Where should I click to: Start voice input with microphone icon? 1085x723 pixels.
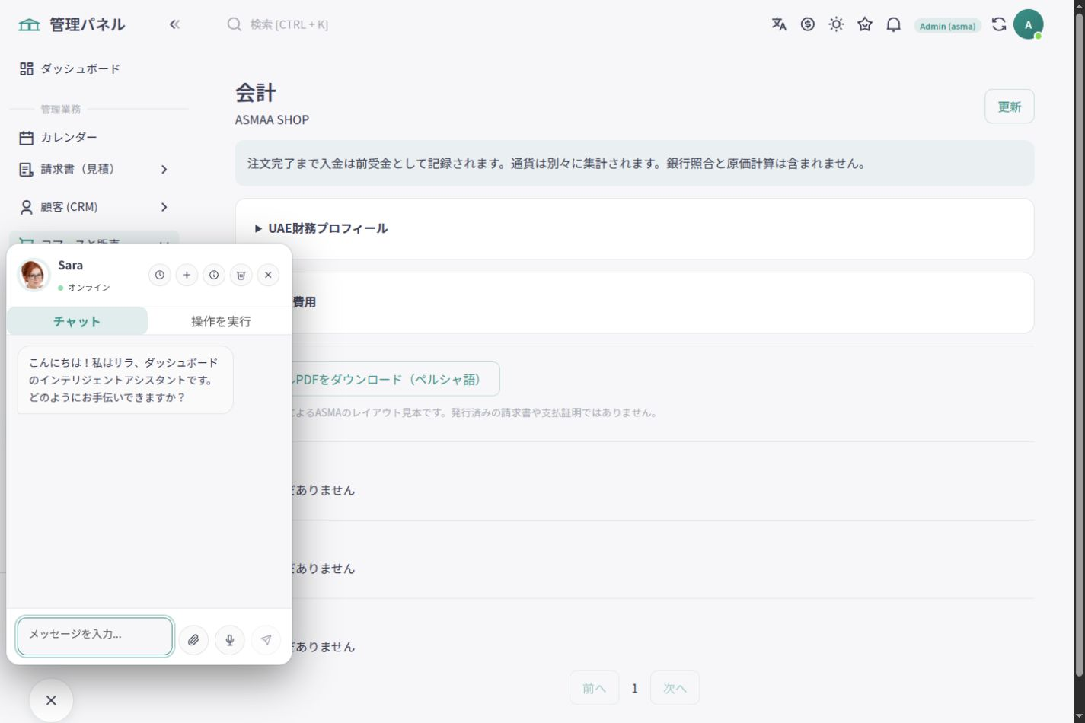pos(230,640)
